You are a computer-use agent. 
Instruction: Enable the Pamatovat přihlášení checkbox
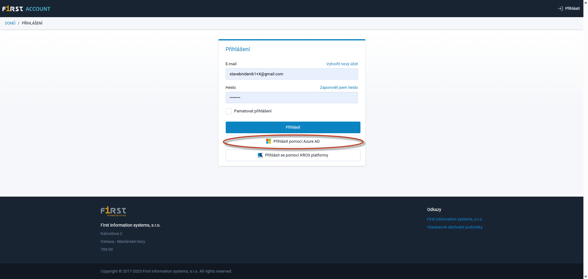(229, 111)
